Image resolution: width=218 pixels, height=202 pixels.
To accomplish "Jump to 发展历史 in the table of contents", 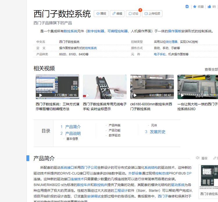I will pyautogui.click(x=158, y=132).
